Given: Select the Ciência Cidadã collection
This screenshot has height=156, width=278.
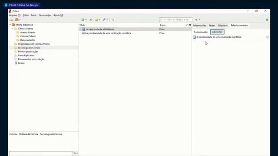Looking at the screenshot, I should 28,36.
